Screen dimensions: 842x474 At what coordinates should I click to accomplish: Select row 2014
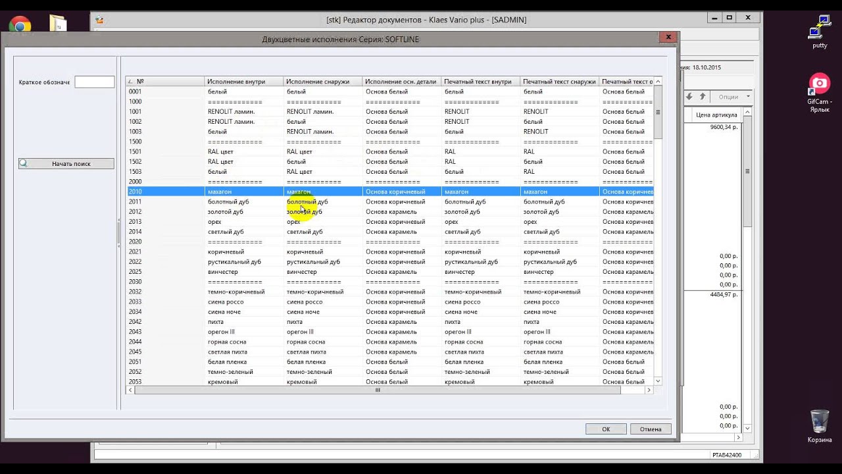coord(390,232)
